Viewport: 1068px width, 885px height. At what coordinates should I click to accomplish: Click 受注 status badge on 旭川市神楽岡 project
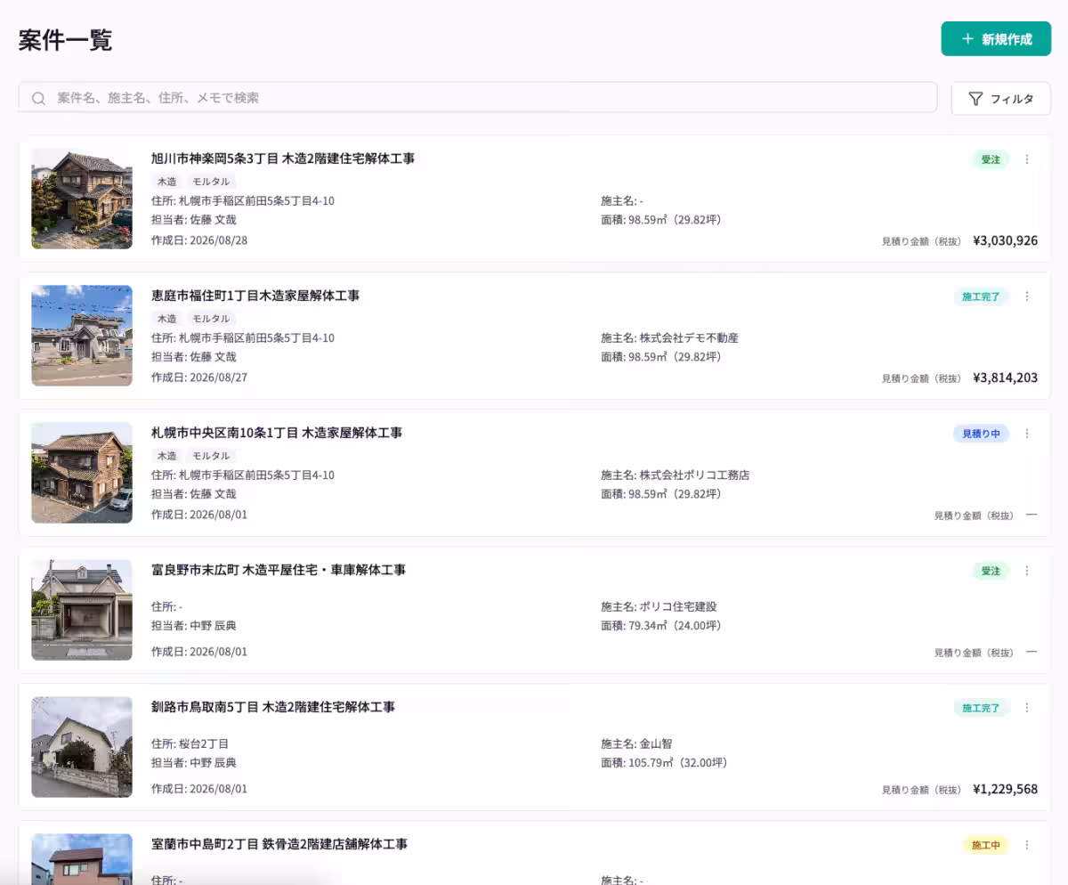[x=991, y=160]
